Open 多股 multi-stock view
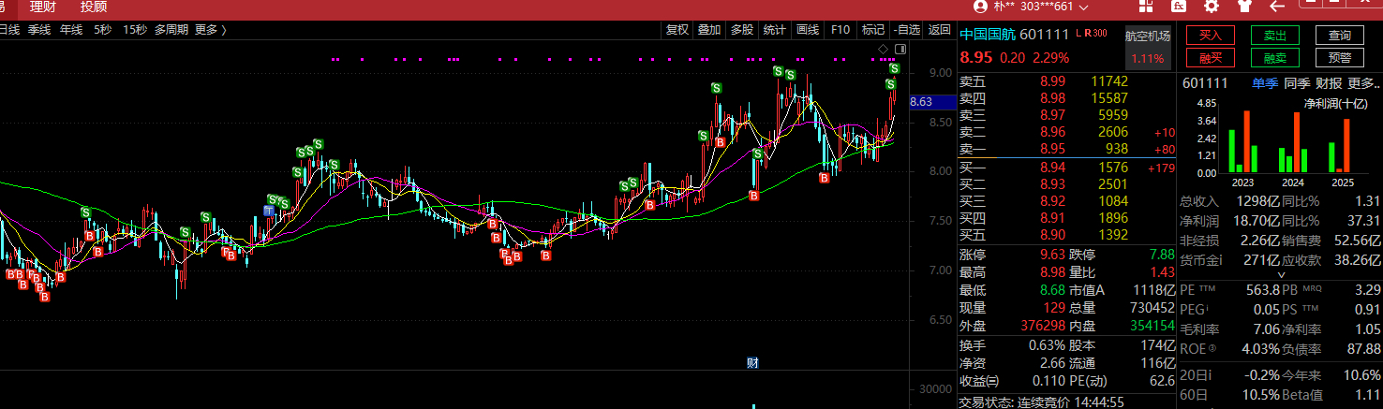 (742, 30)
